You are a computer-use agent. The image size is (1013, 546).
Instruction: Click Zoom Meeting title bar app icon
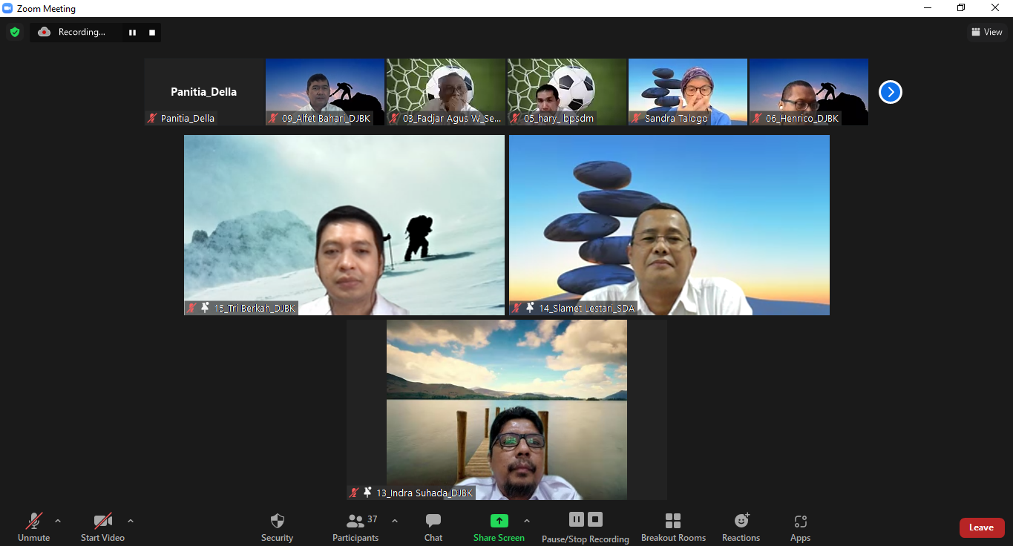coord(8,8)
